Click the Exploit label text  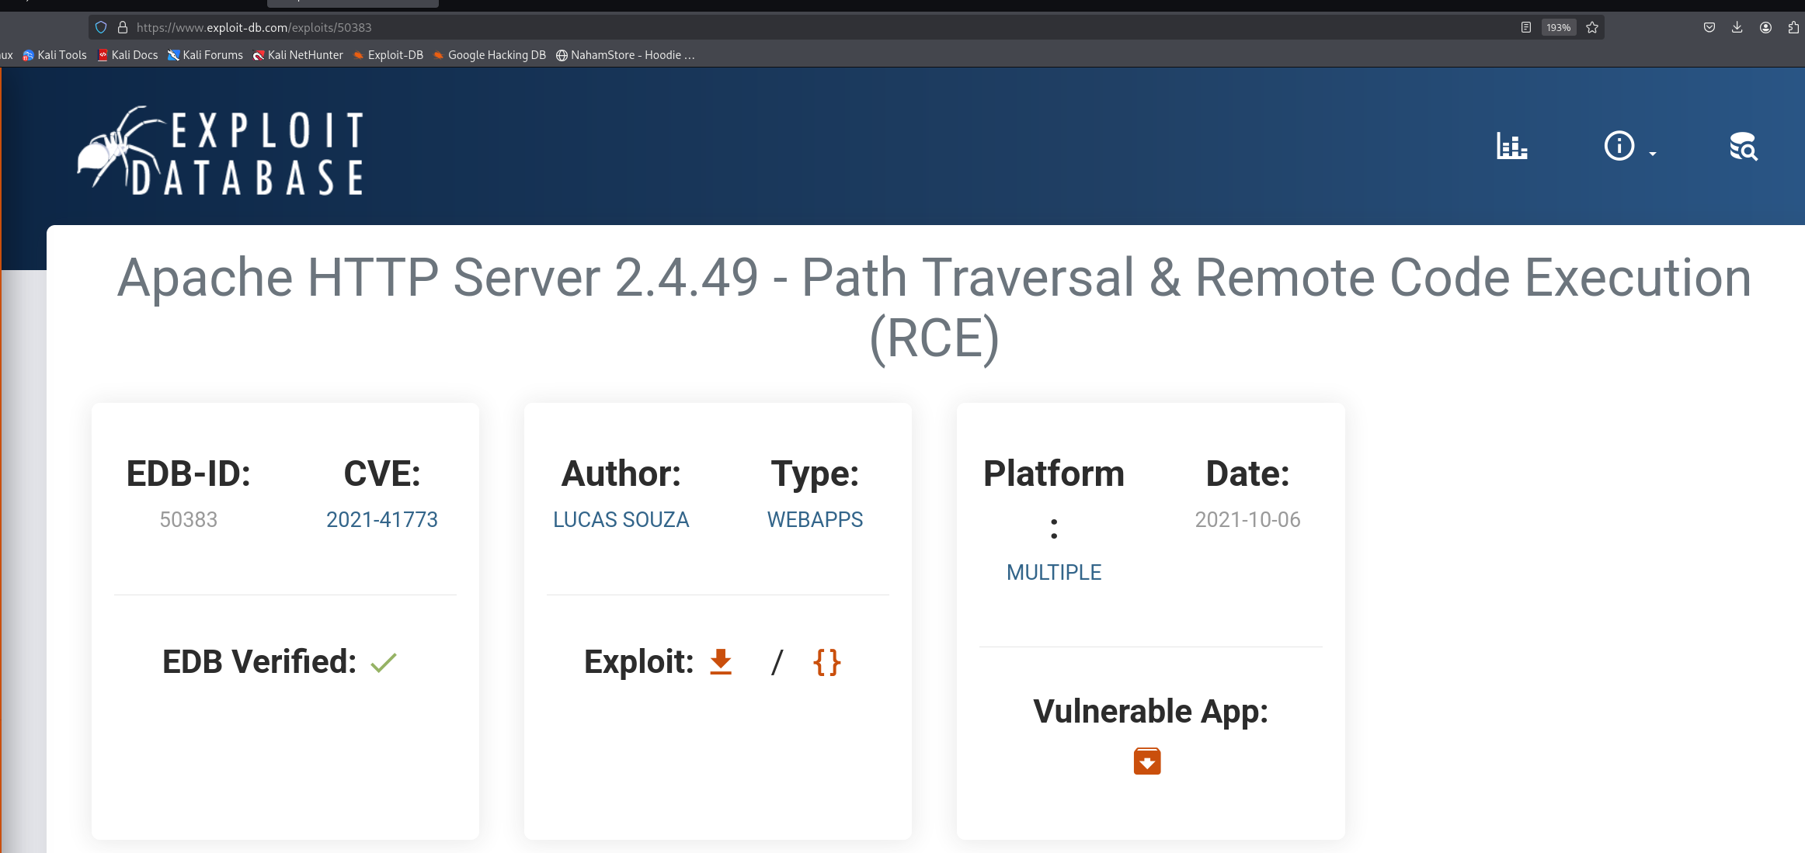(x=638, y=662)
